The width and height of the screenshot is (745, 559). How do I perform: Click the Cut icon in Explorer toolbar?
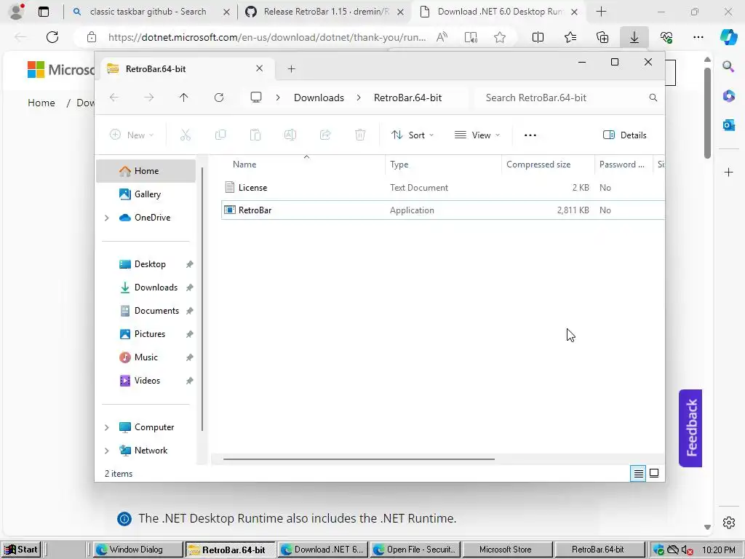pyautogui.click(x=186, y=135)
